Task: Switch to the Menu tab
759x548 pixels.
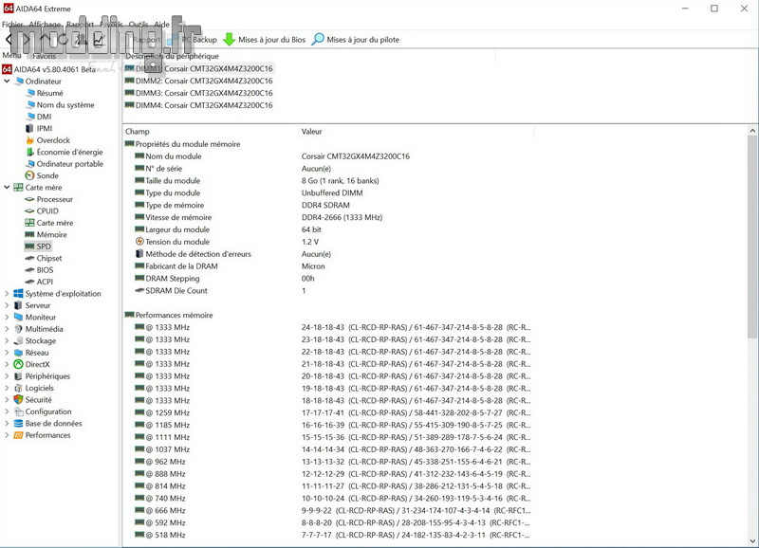Action: 11,55
